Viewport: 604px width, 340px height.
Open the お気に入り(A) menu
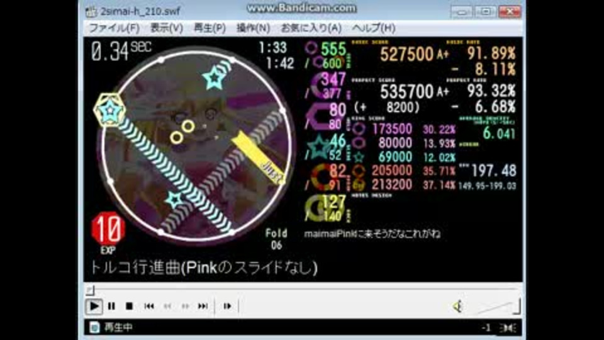311,28
